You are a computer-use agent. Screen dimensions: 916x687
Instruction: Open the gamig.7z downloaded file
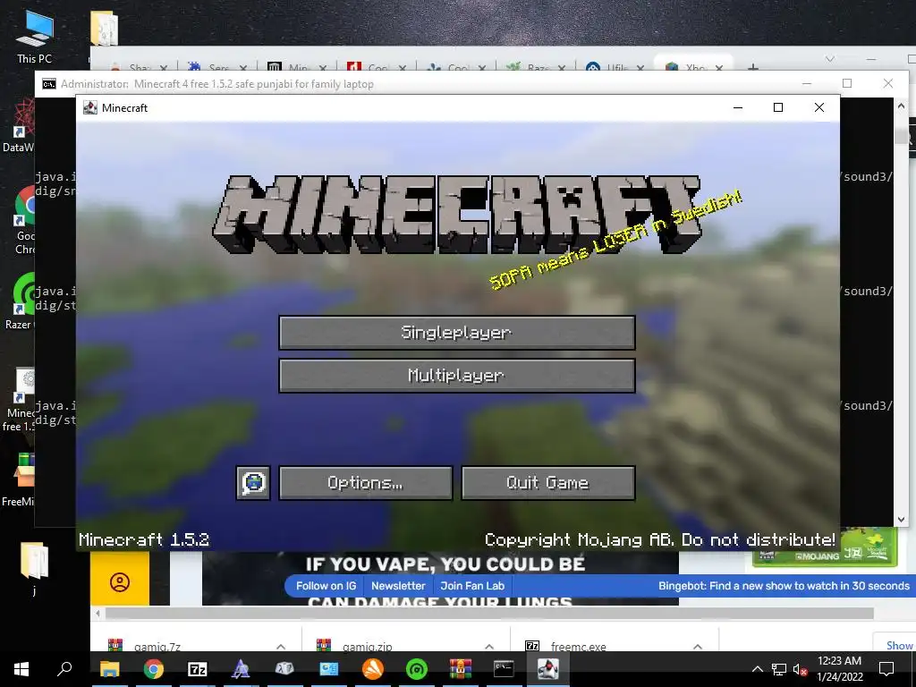[157, 646]
